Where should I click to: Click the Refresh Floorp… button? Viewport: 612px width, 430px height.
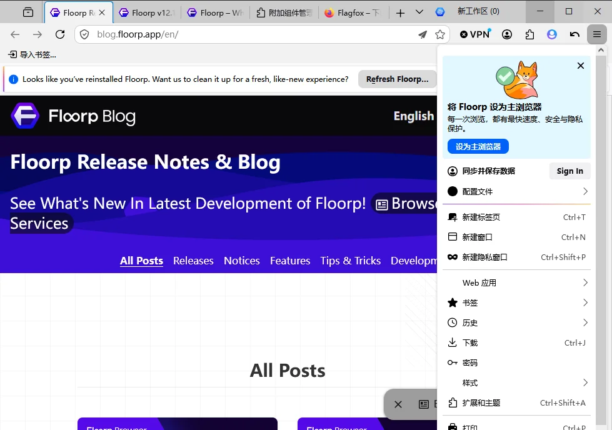point(397,79)
